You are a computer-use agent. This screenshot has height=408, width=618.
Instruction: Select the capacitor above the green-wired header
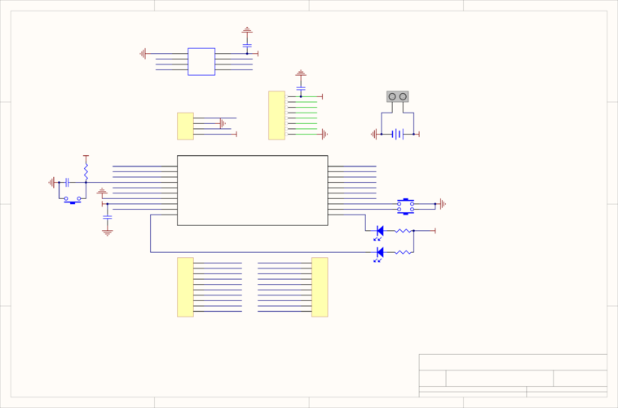[x=301, y=89]
